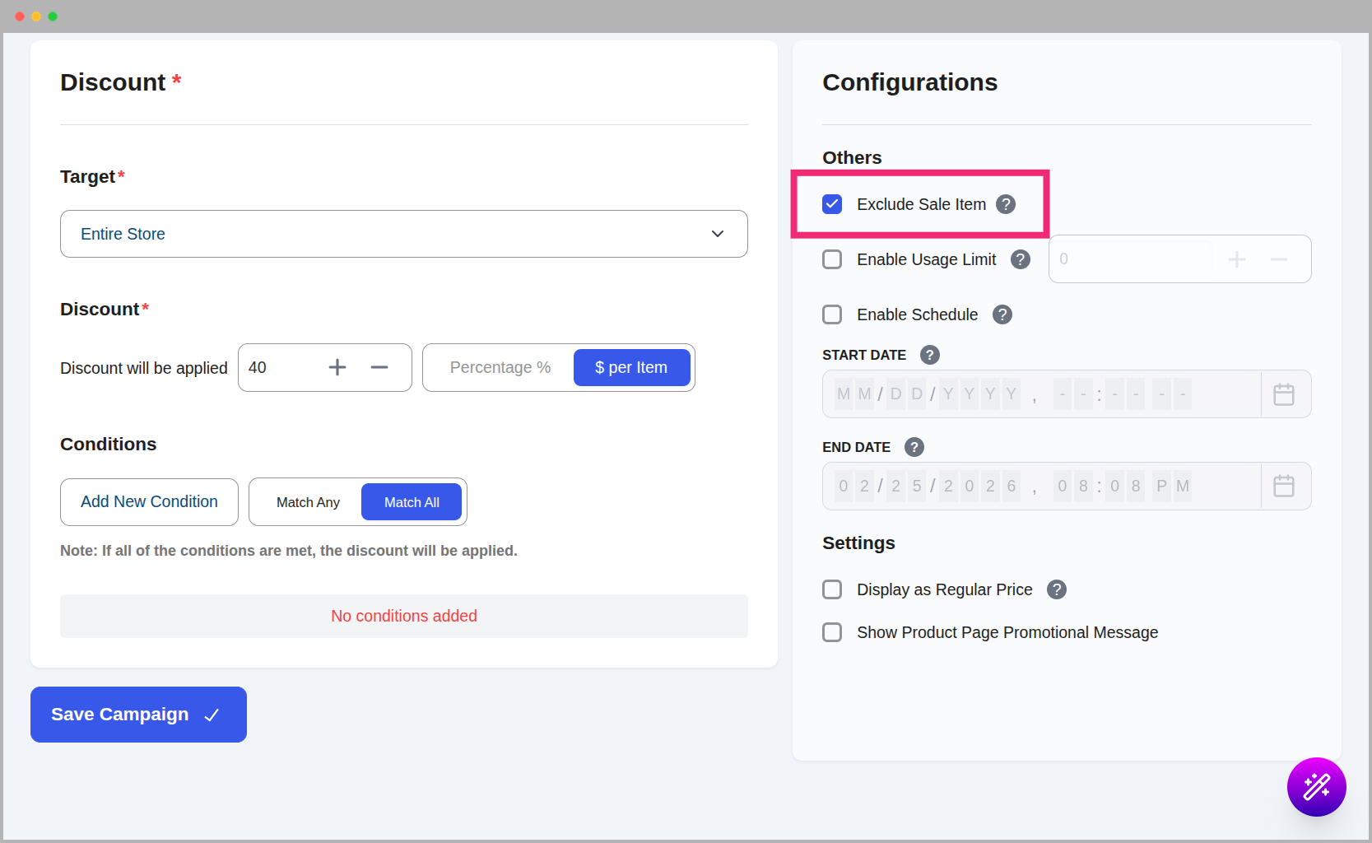This screenshot has height=843, width=1372.
Task: Enable the Usage Limit checkbox
Action: (832, 259)
